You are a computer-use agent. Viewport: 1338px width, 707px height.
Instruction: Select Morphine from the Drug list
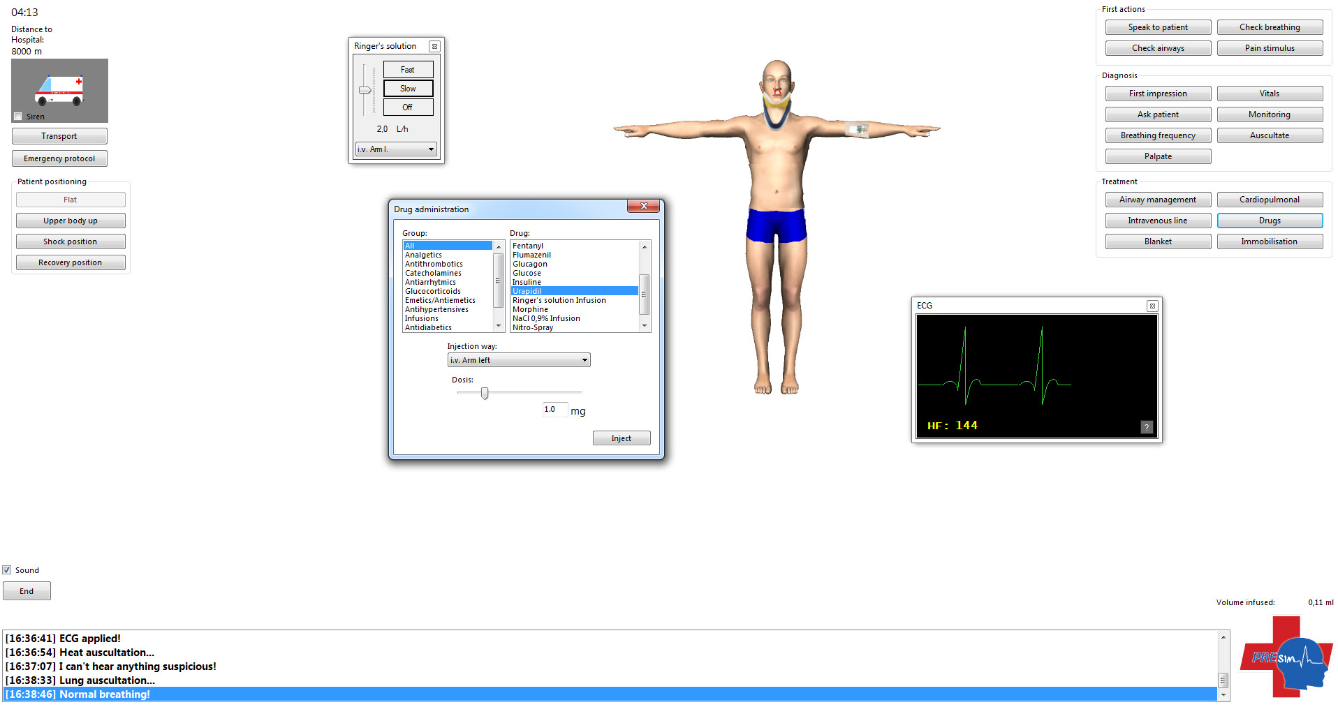530,309
